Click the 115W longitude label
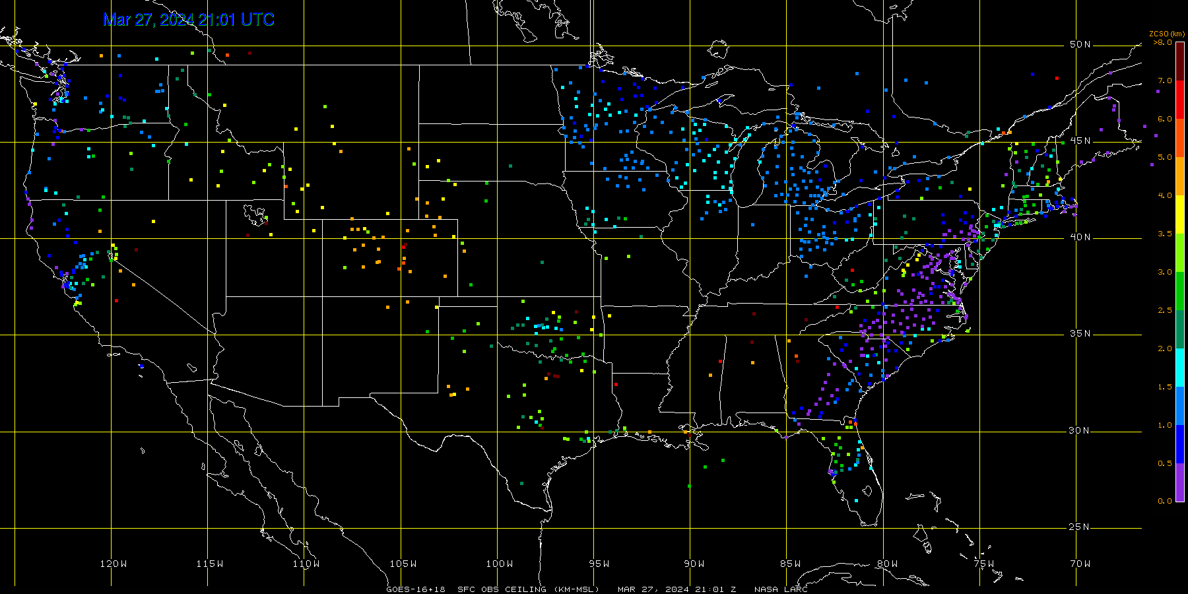Screen dimensions: 1188x594 pyautogui.click(x=210, y=564)
